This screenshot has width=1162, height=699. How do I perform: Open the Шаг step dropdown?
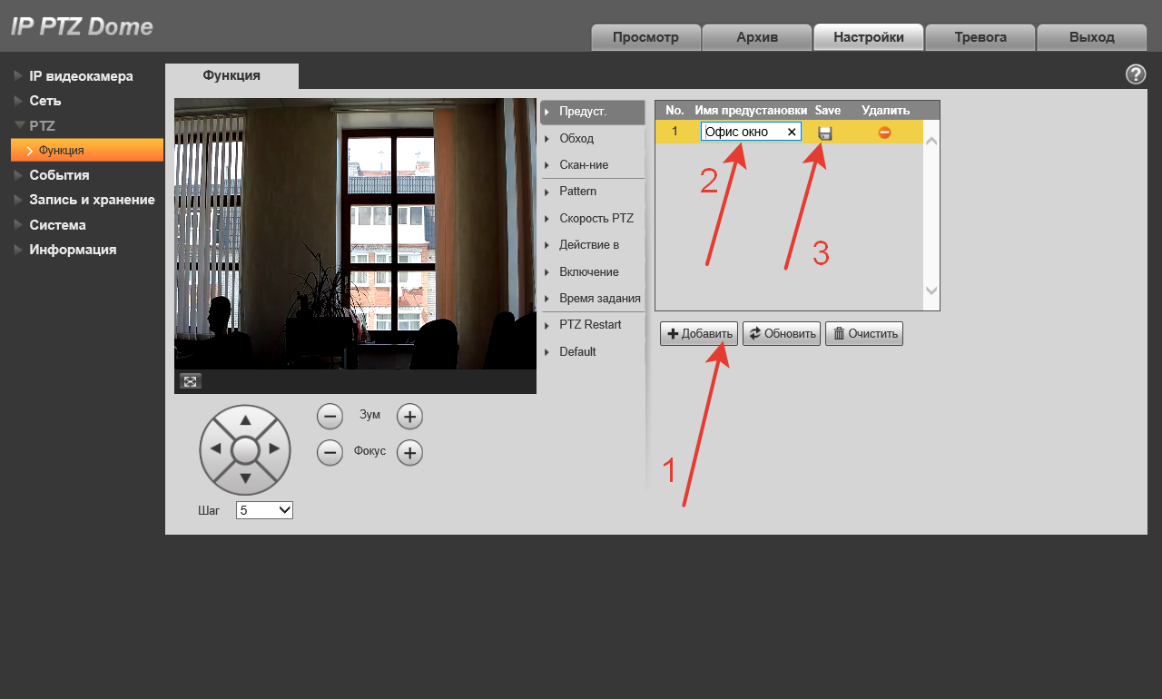coord(264,510)
